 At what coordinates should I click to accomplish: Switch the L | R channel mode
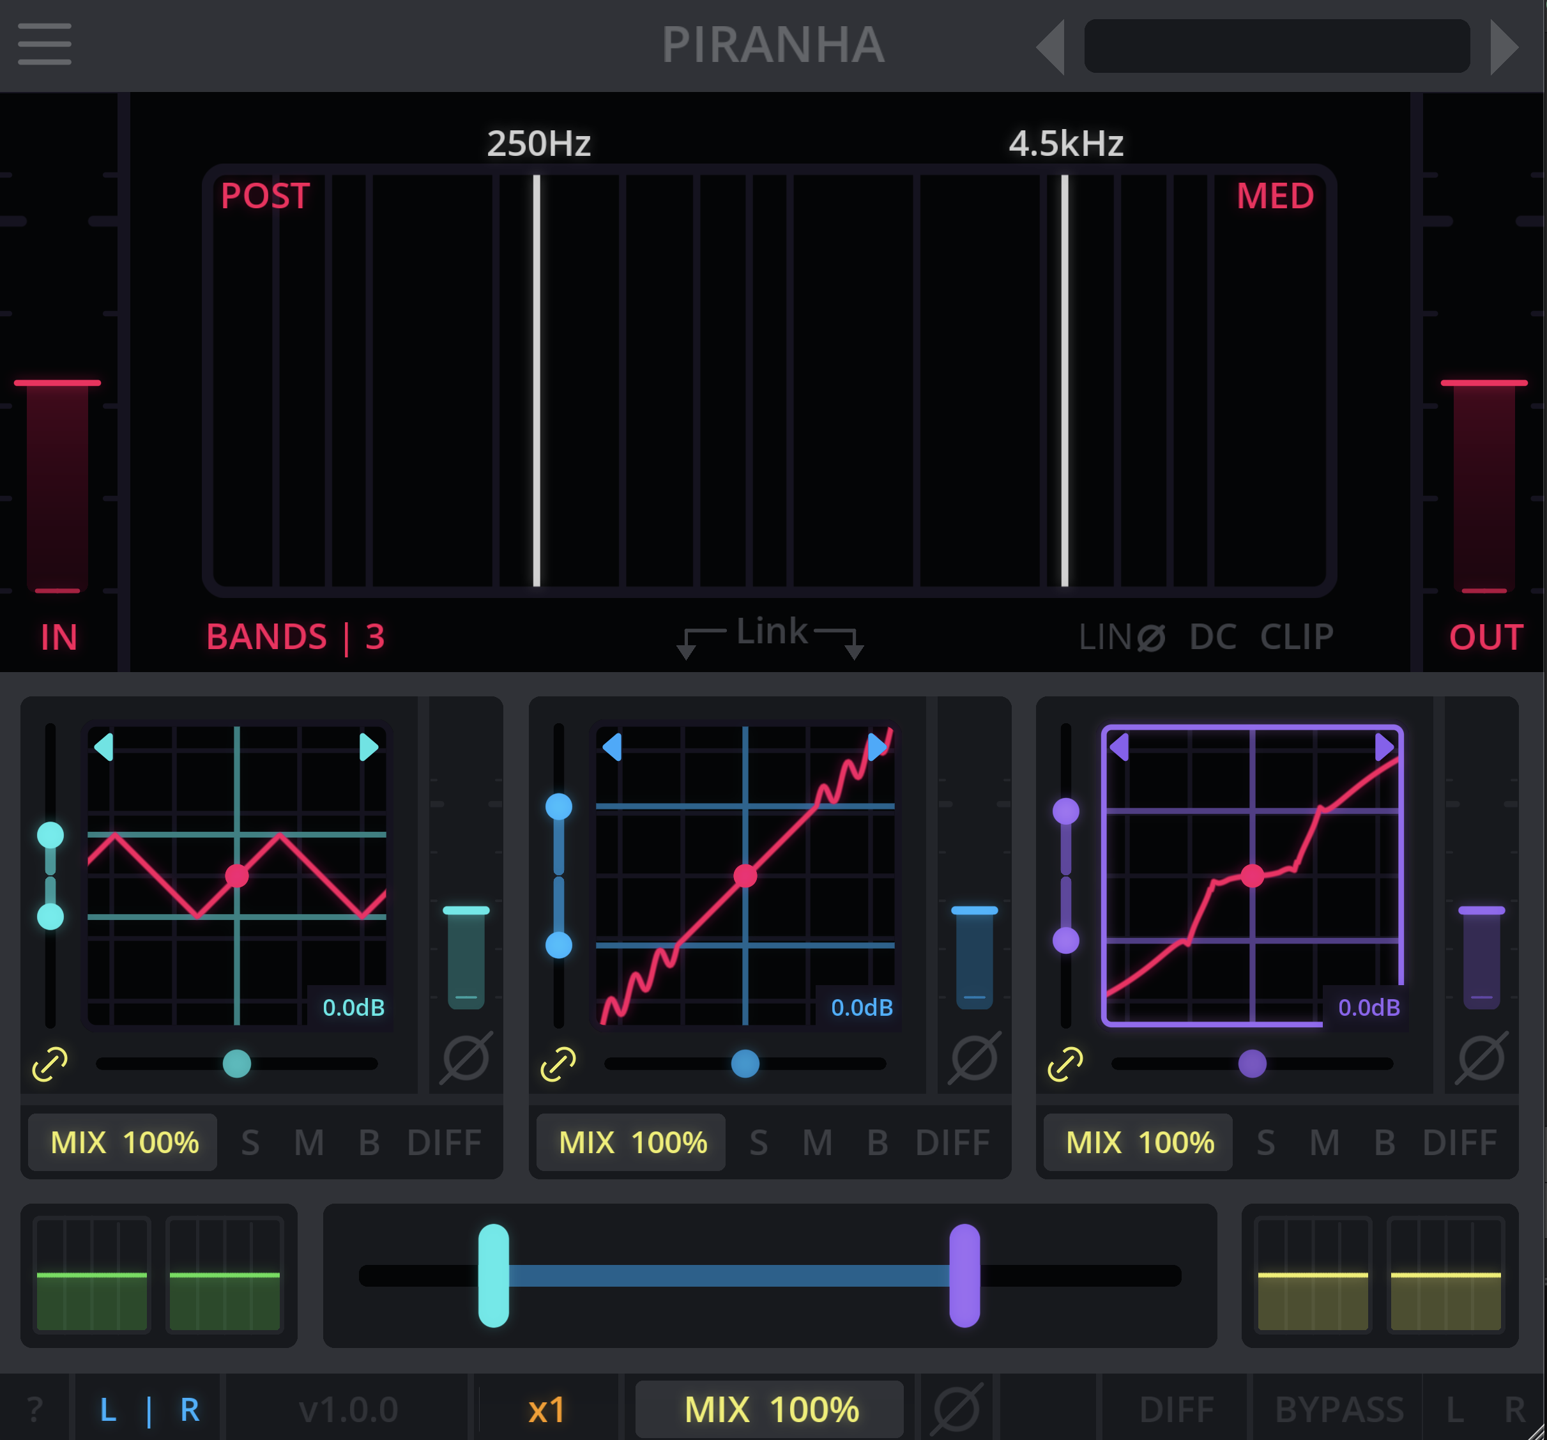pos(149,1409)
